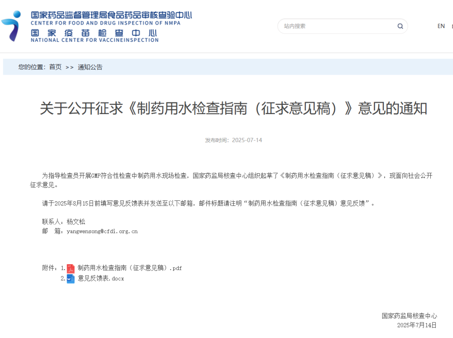Screen dimensions: 453x338
Task: Select the email address yangwensong@cfdi.org.cn
Action: point(103,231)
